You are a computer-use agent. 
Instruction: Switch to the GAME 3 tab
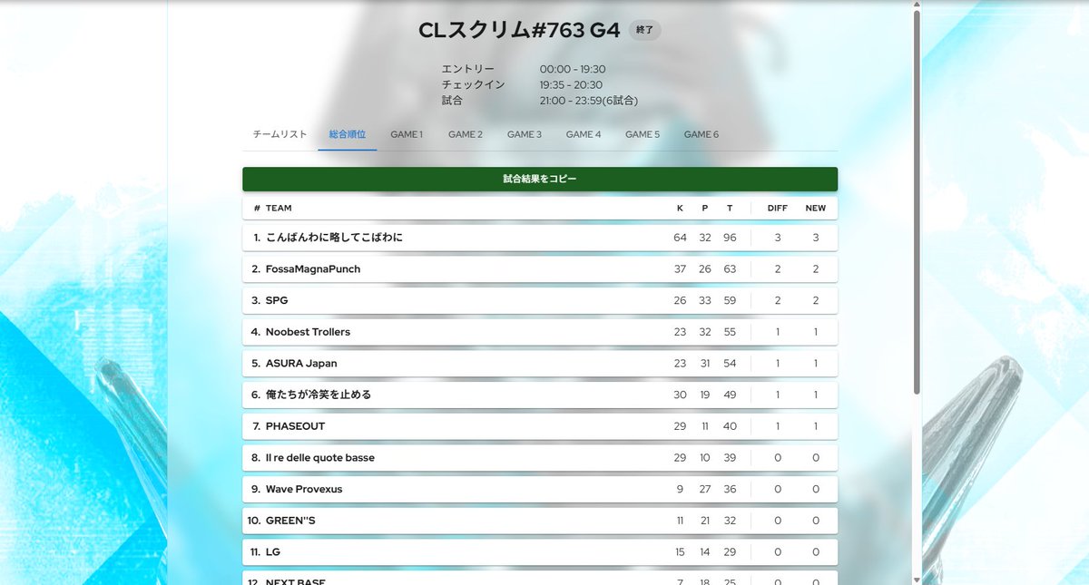tap(525, 134)
